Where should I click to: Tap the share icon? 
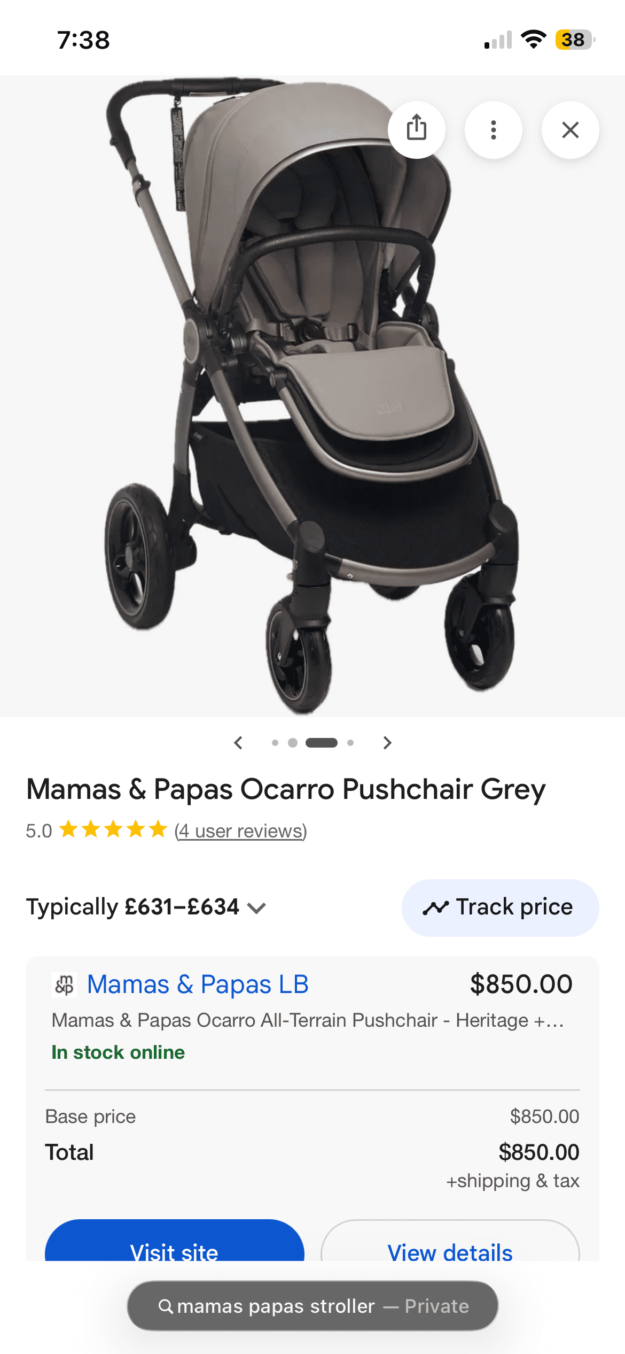pos(417,129)
